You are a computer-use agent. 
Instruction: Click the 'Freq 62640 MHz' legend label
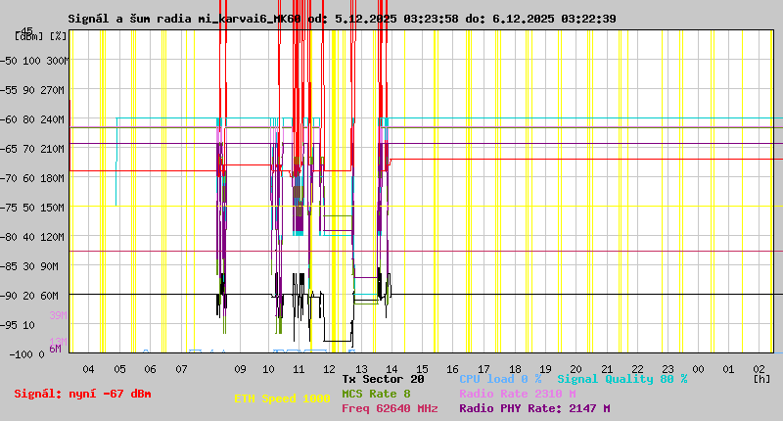click(x=390, y=408)
